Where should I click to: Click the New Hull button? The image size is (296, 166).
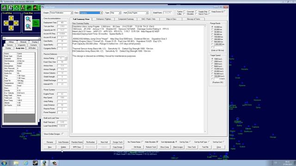tap(104, 142)
